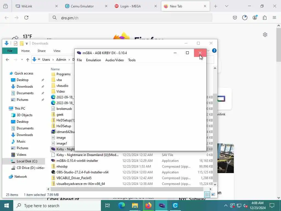
Task: Reload the page in Firefox
Action: 26,18
